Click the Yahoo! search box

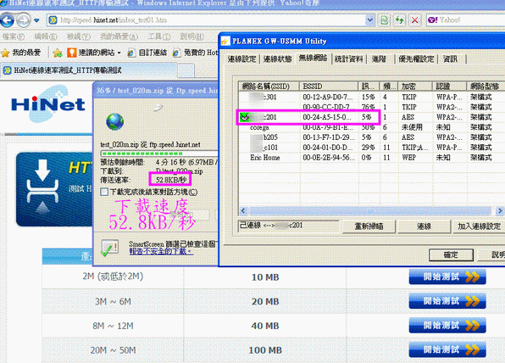(x=466, y=20)
